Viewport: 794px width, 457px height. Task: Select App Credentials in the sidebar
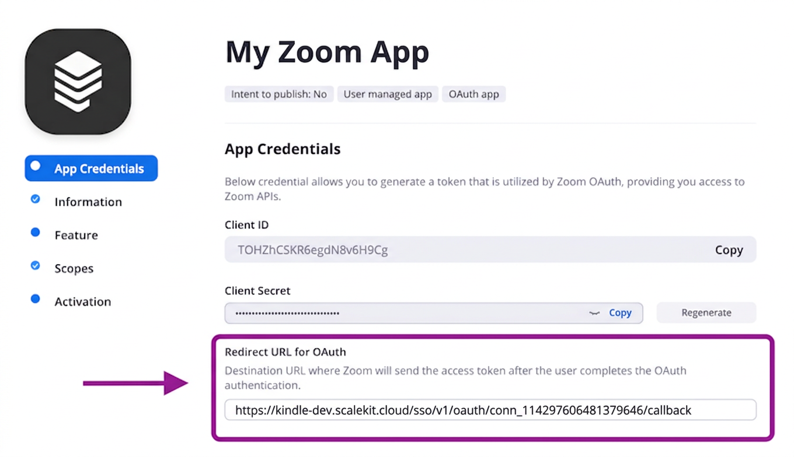coord(99,168)
